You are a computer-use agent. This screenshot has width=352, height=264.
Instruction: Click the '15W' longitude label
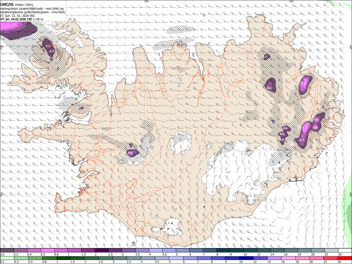click(291, 1)
